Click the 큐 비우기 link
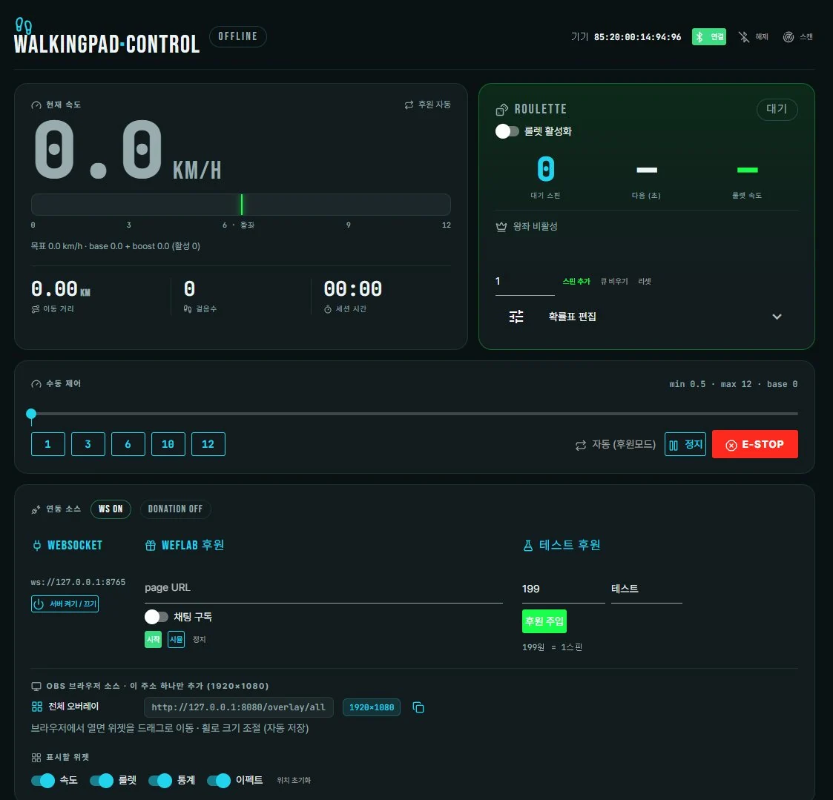The width and height of the screenshot is (833, 800). pos(613,281)
